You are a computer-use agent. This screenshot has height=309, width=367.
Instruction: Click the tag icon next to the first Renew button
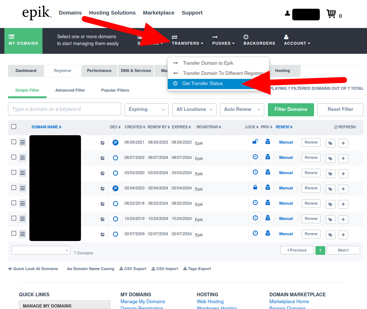tap(330, 143)
